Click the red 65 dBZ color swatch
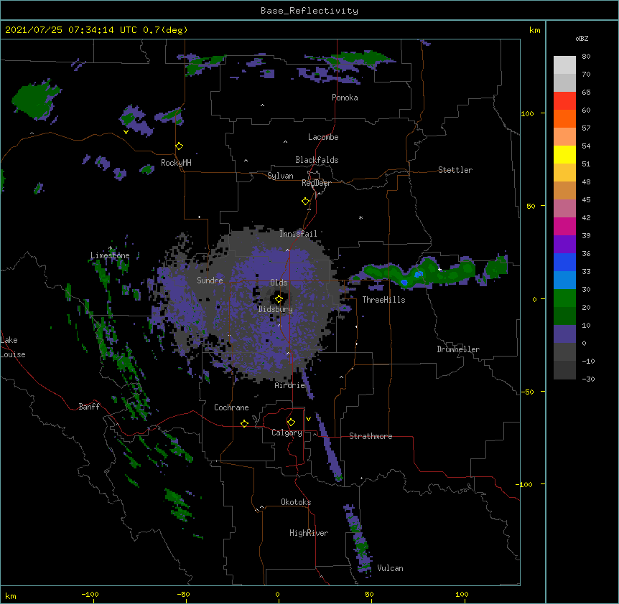The width and height of the screenshot is (619, 604). point(564,100)
